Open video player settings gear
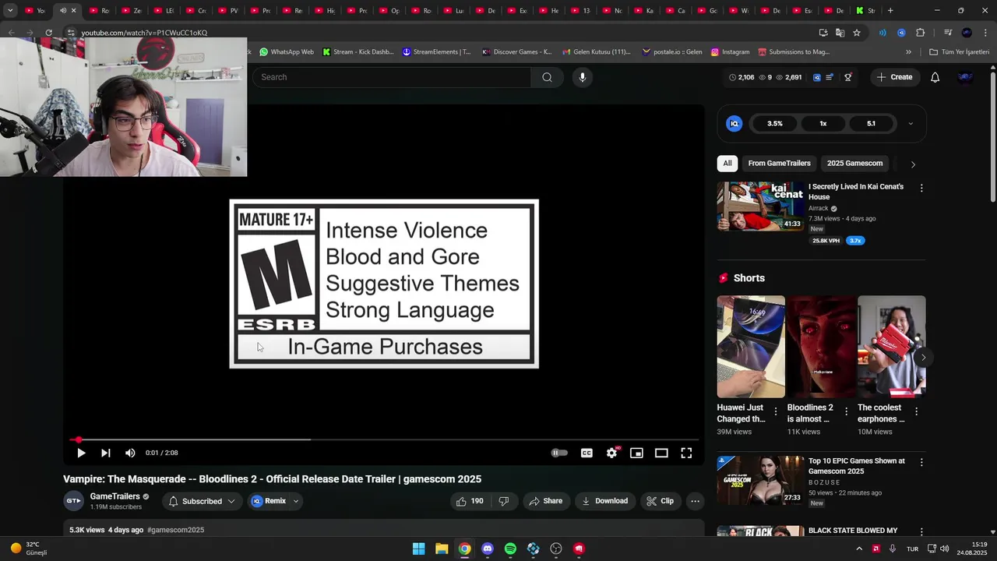Image resolution: width=997 pixels, height=561 pixels. click(612, 453)
